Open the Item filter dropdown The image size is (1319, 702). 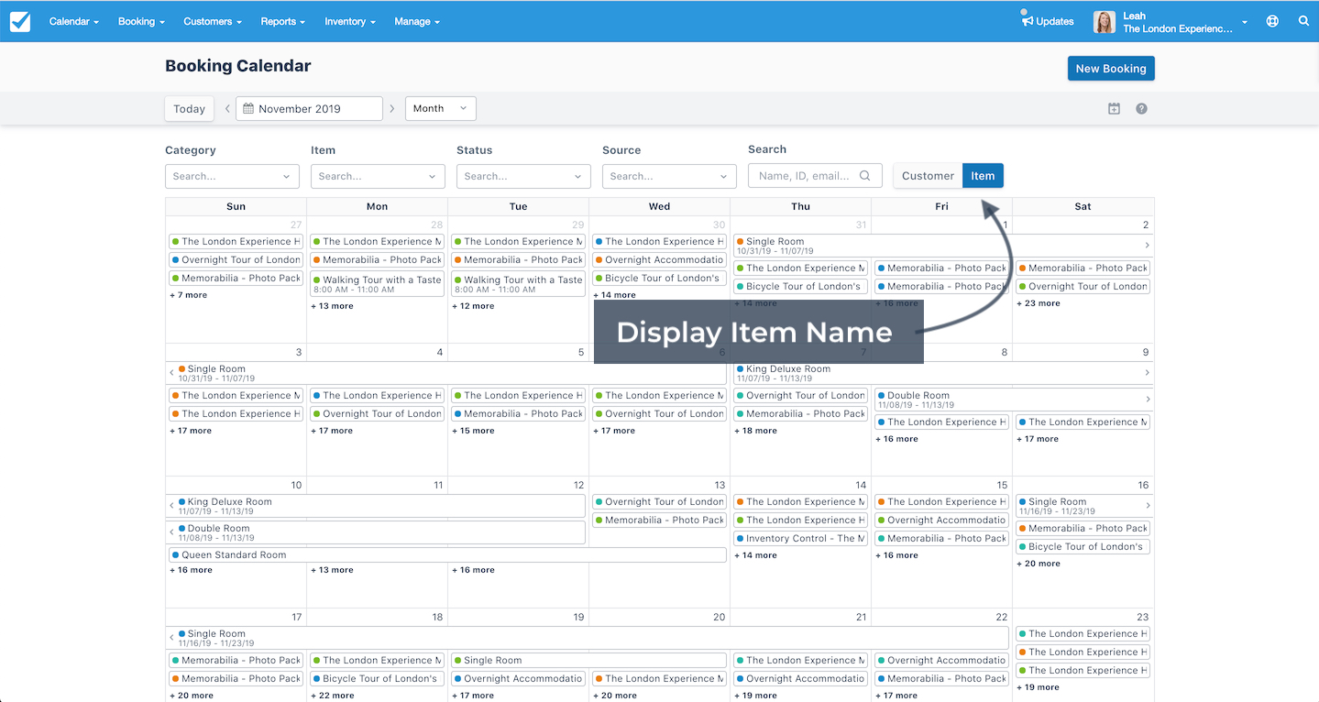coord(378,176)
